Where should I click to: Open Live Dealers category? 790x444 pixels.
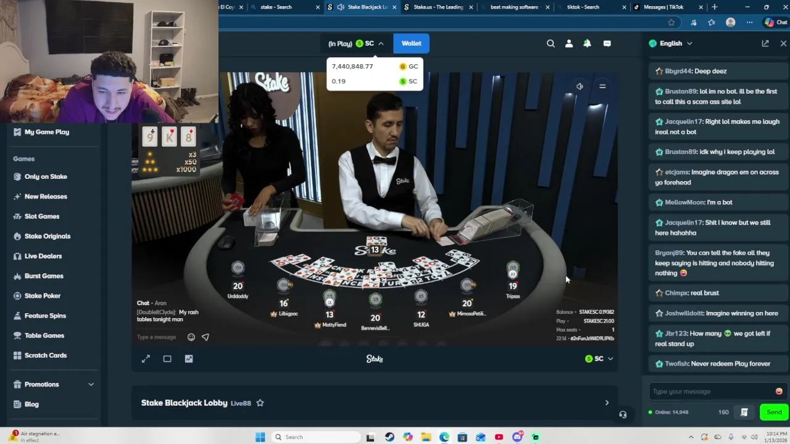pyautogui.click(x=43, y=256)
